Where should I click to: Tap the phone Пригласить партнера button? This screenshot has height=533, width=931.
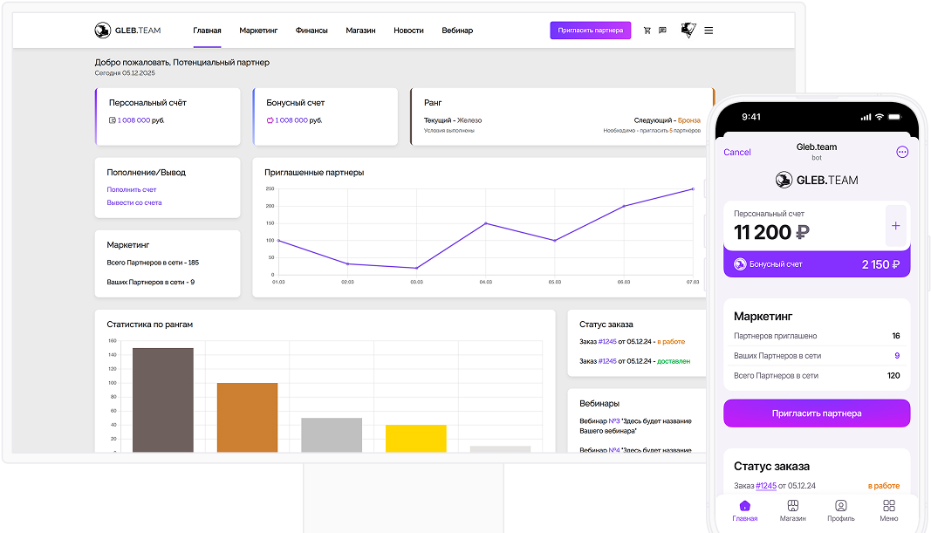[816, 413]
